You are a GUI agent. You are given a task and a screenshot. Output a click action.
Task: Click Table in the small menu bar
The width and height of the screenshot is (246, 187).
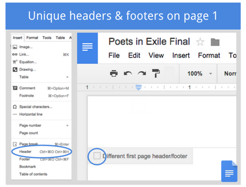pos(60,38)
